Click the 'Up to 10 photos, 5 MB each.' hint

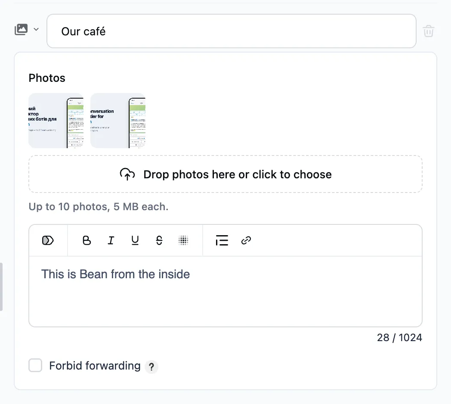click(99, 207)
